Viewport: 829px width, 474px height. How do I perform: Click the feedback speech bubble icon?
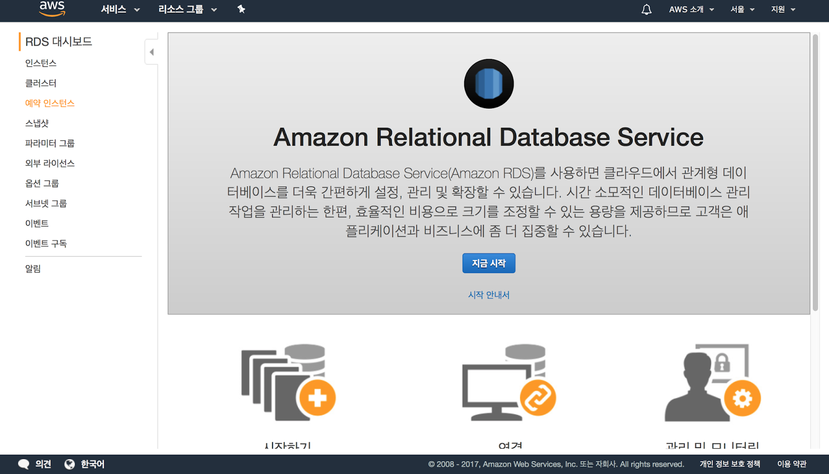click(24, 464)
